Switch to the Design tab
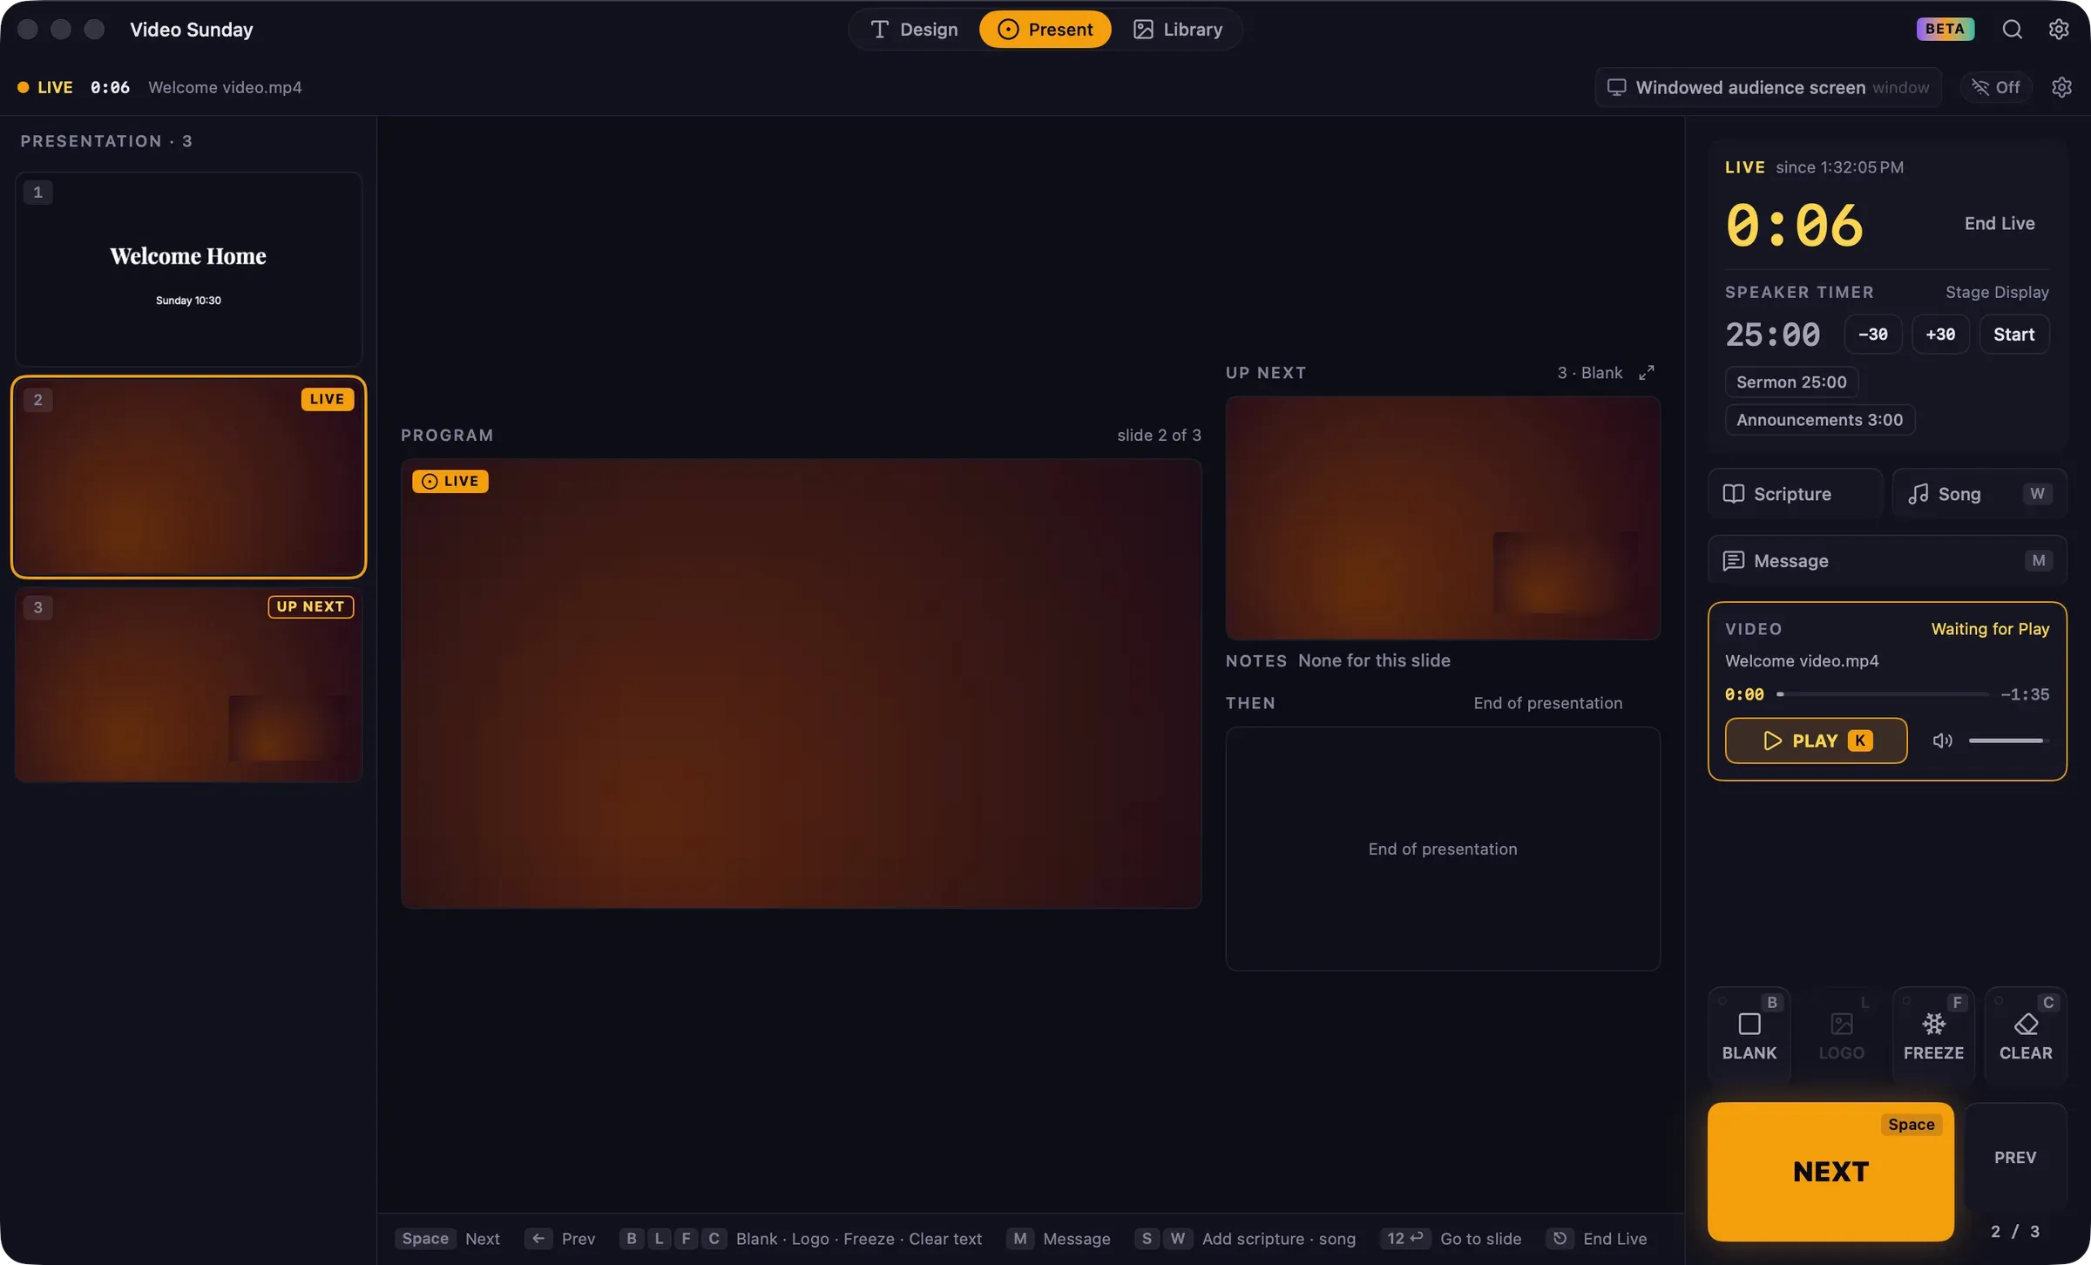The width and height of the screenshot is (2091, 1265). click(x=914, y=30)
